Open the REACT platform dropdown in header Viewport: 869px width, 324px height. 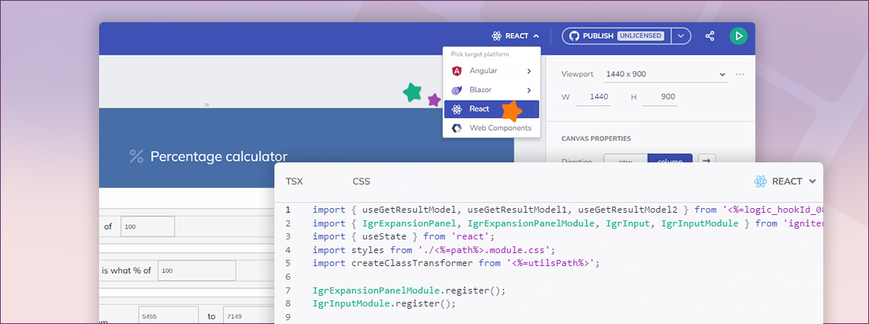516,36
